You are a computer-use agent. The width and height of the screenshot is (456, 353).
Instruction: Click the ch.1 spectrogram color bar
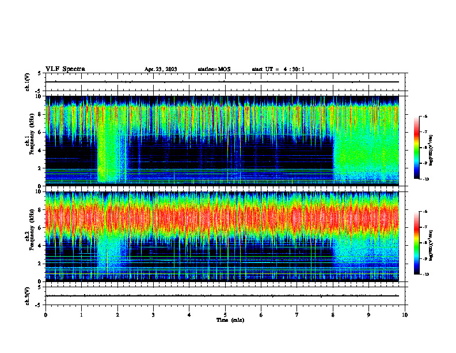[x=416, y=148]
